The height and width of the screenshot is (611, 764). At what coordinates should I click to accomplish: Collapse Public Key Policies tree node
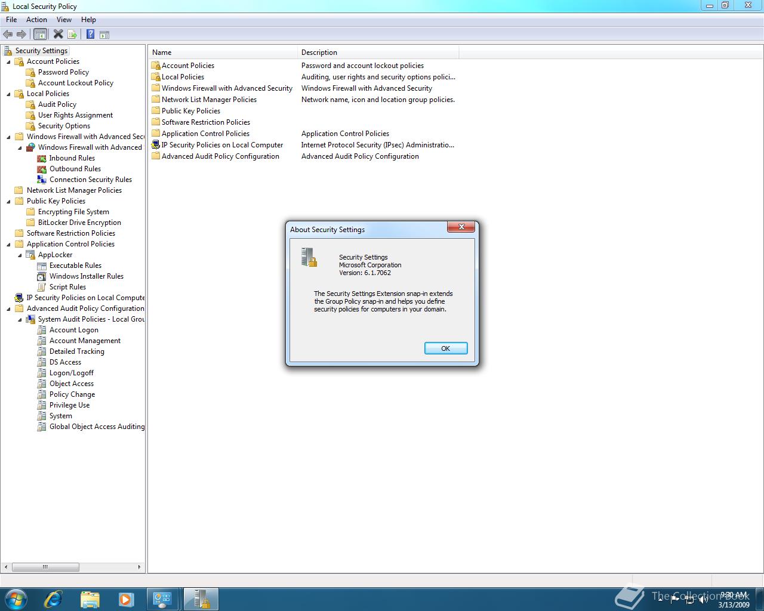(8, 201)
